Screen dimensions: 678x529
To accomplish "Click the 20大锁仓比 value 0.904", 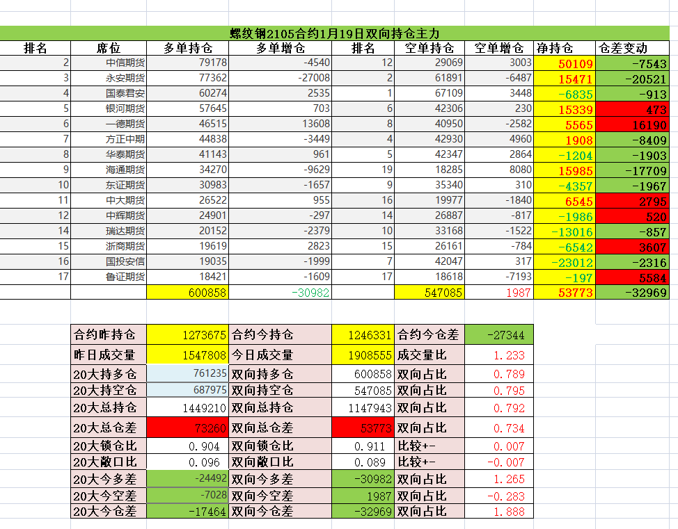I will pyautogui.click(x=188, y=446).
